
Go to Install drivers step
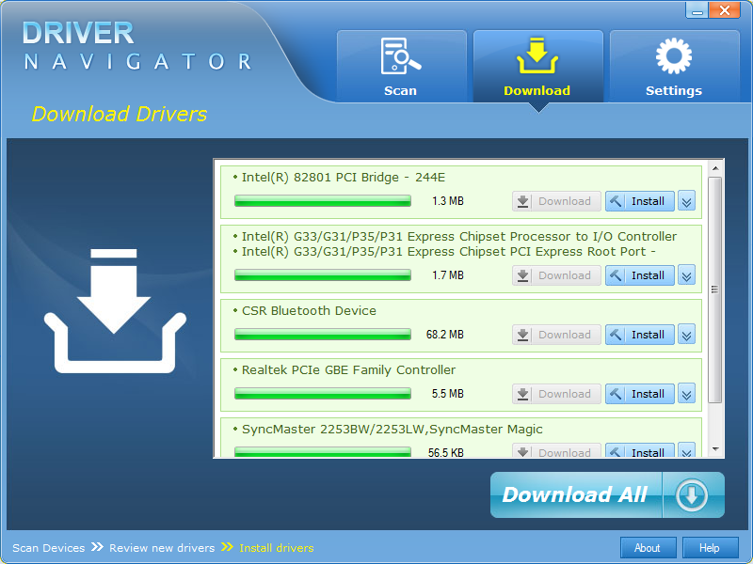pos(276,548)
